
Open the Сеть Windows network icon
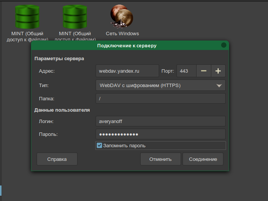pyautogui.click(x=122, y=16)
